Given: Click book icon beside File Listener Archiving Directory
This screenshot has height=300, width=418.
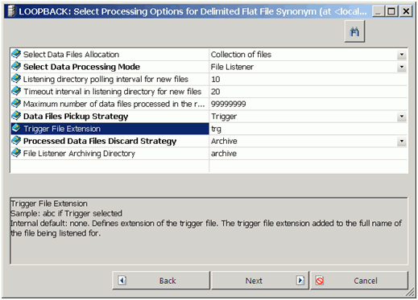Looking at the screenshot, I should (16, 153).
